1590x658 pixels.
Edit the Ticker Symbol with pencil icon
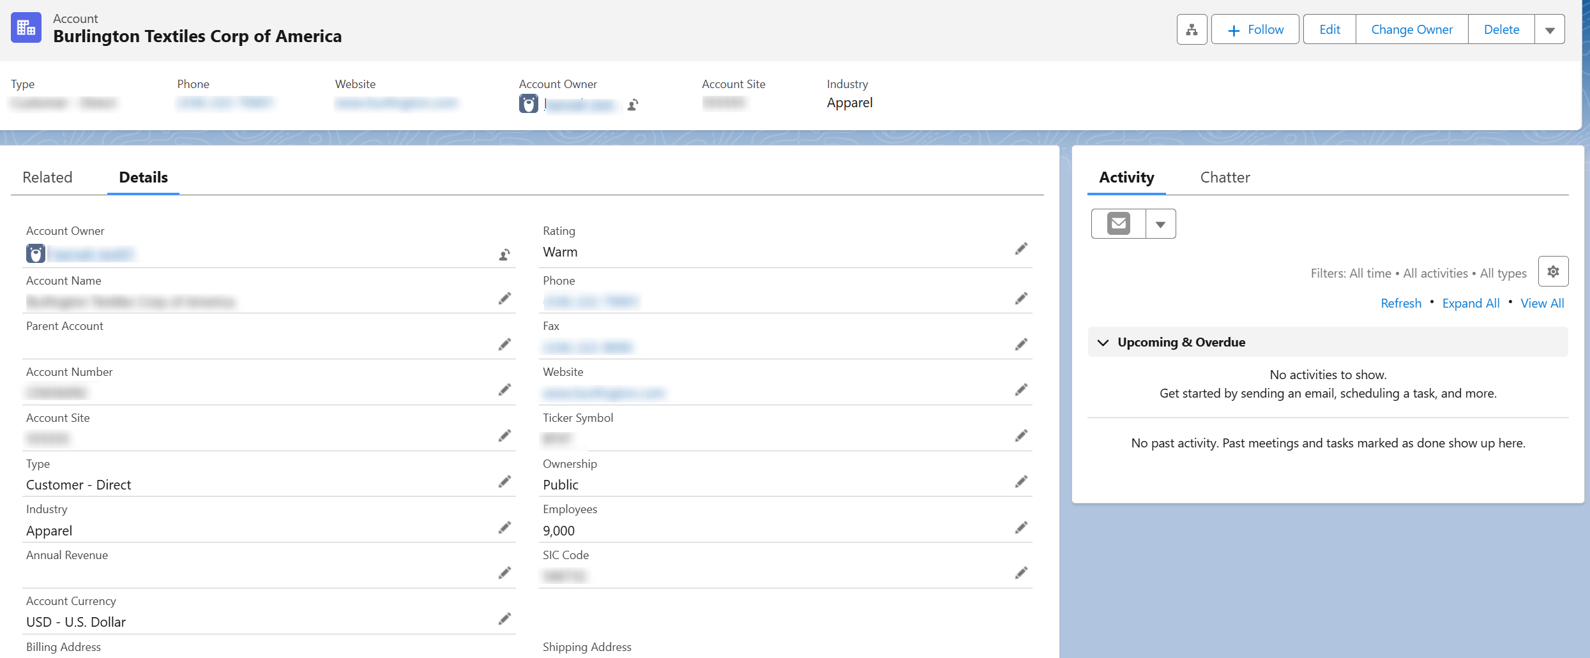(1021, 435)
